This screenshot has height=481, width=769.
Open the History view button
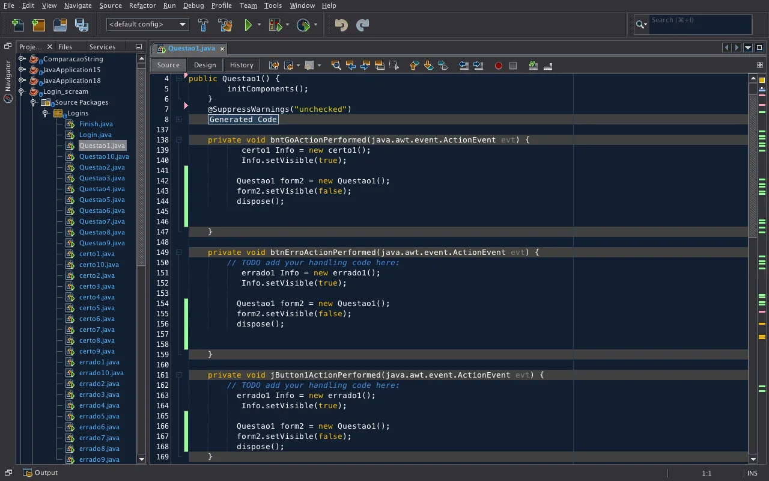tap(242, 65)
